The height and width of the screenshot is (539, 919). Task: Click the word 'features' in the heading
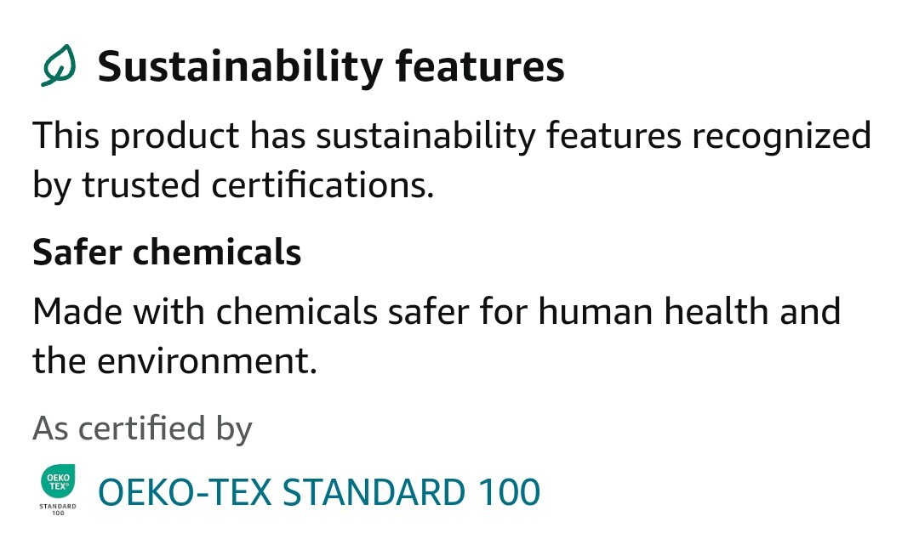480,67
